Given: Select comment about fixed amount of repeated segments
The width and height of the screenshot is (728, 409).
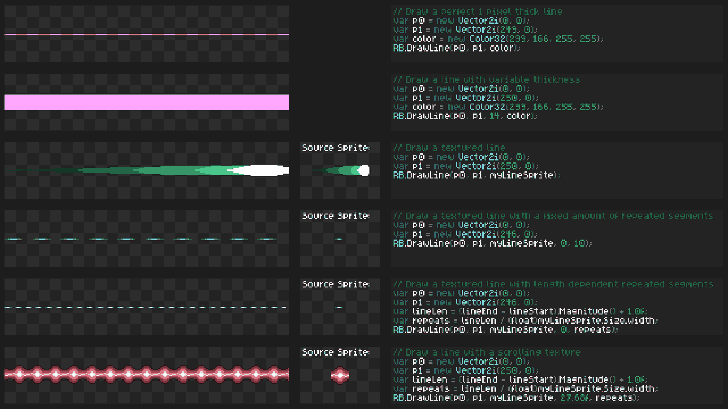Looking at the screenshot, I should pyautogui.click(x=553, y=216).
